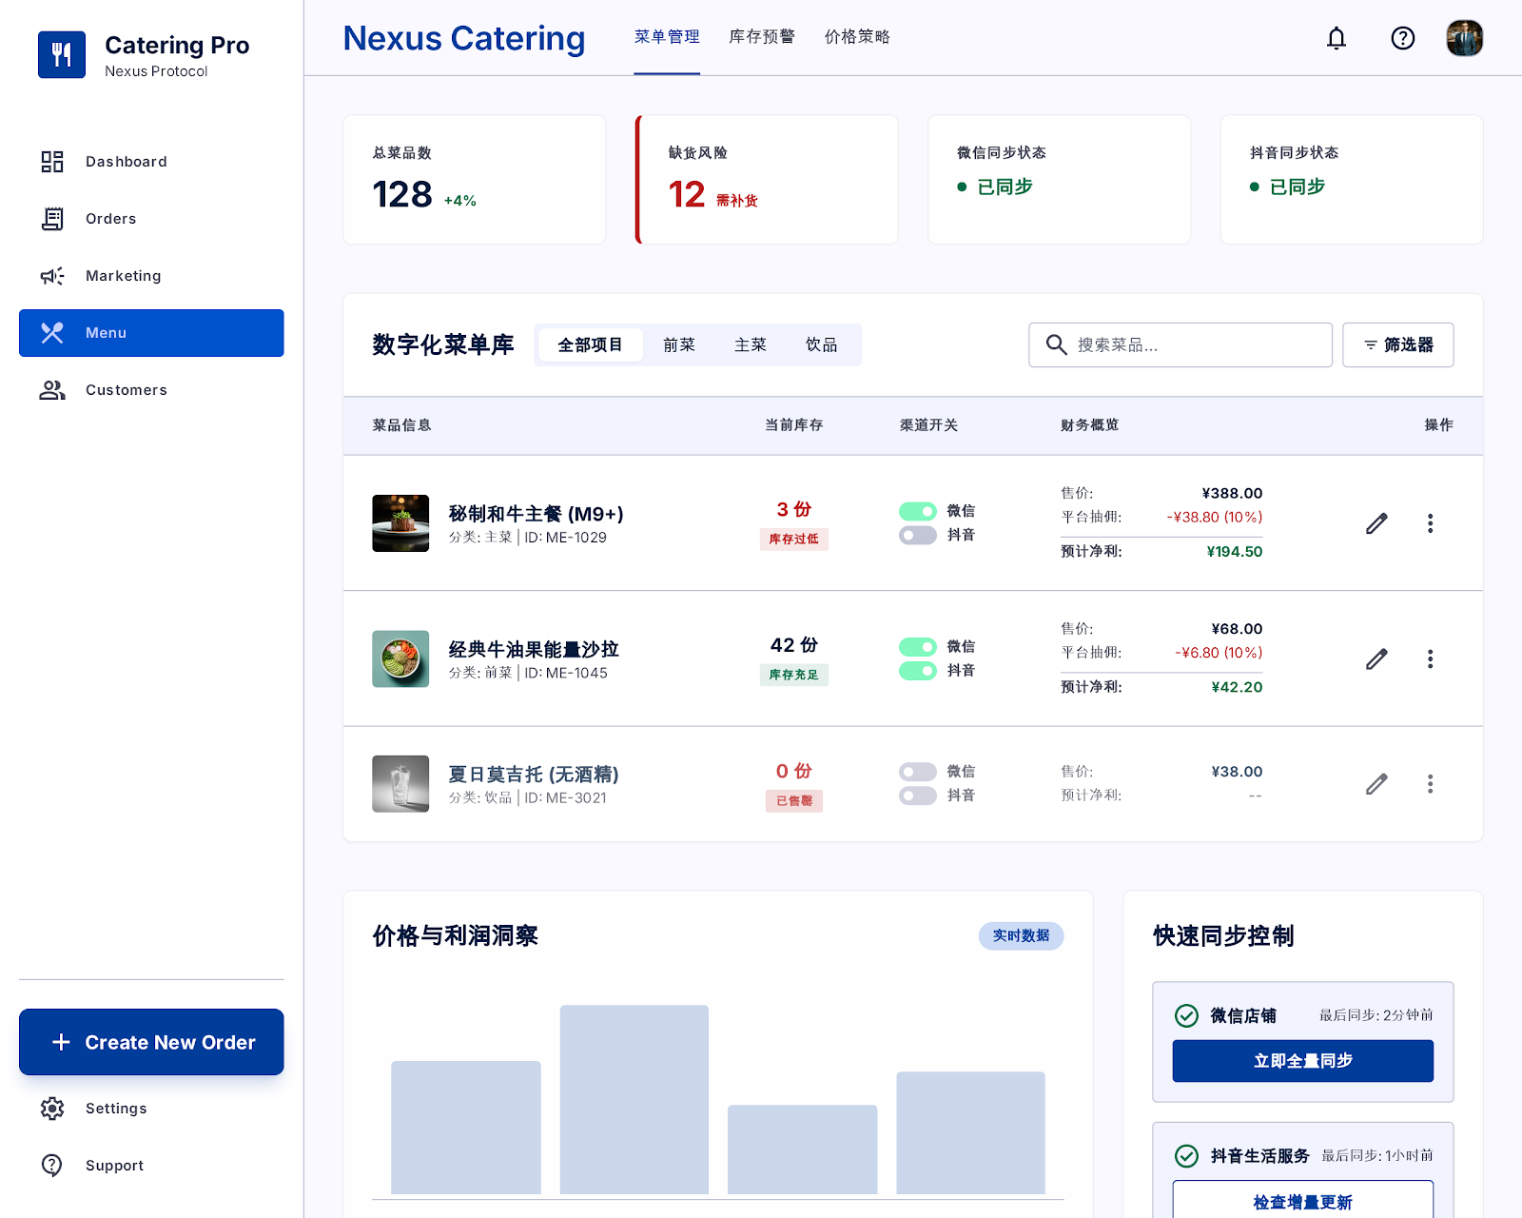
Task: Click the 抖音同步状态 card
Action: point(1352,180)
